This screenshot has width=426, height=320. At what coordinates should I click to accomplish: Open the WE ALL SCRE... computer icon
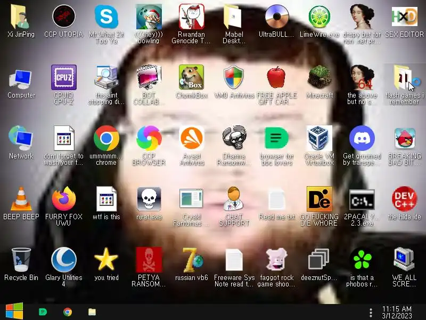point(404,260)
